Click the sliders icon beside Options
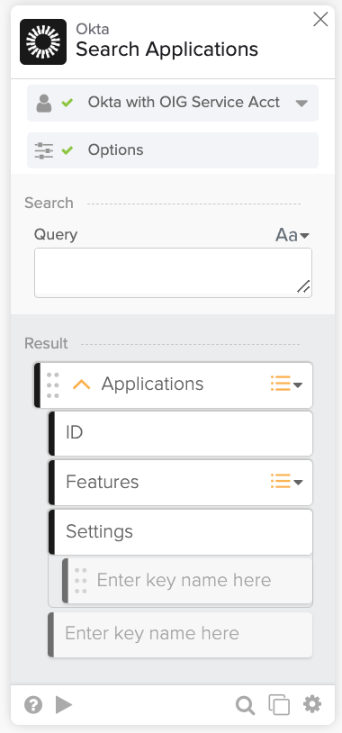342x733 pixels. click(x=44, y=150)
